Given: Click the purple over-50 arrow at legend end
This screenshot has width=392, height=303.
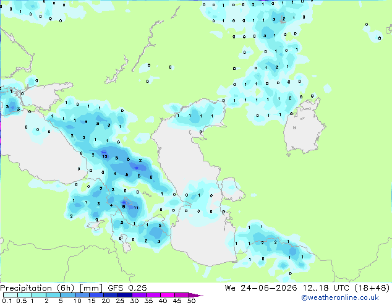Looking at the screenshot, I should [196, 295].
